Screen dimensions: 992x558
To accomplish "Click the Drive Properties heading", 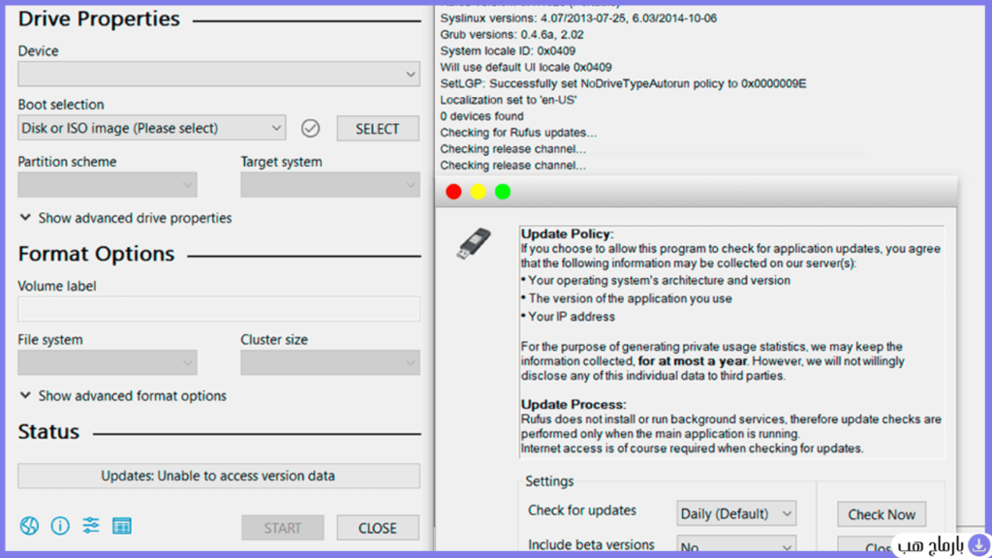I will click(99, 19).
